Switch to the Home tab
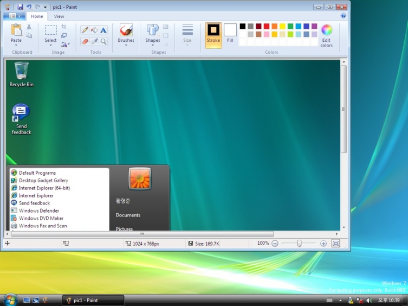Image resolution: width=408 pixels, height=306 pixels. (x=37, y=16)
